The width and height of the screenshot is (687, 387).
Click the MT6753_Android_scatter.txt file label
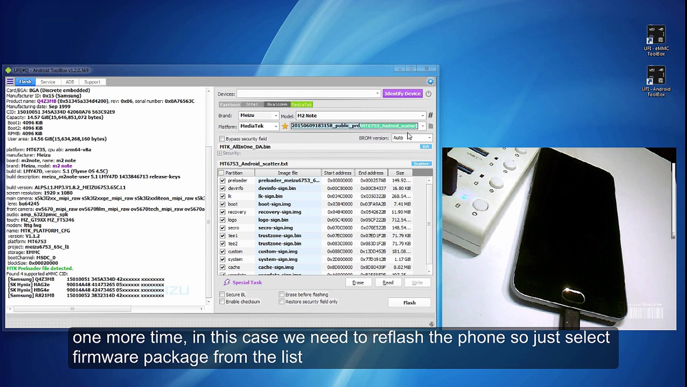tap(254, 164)
